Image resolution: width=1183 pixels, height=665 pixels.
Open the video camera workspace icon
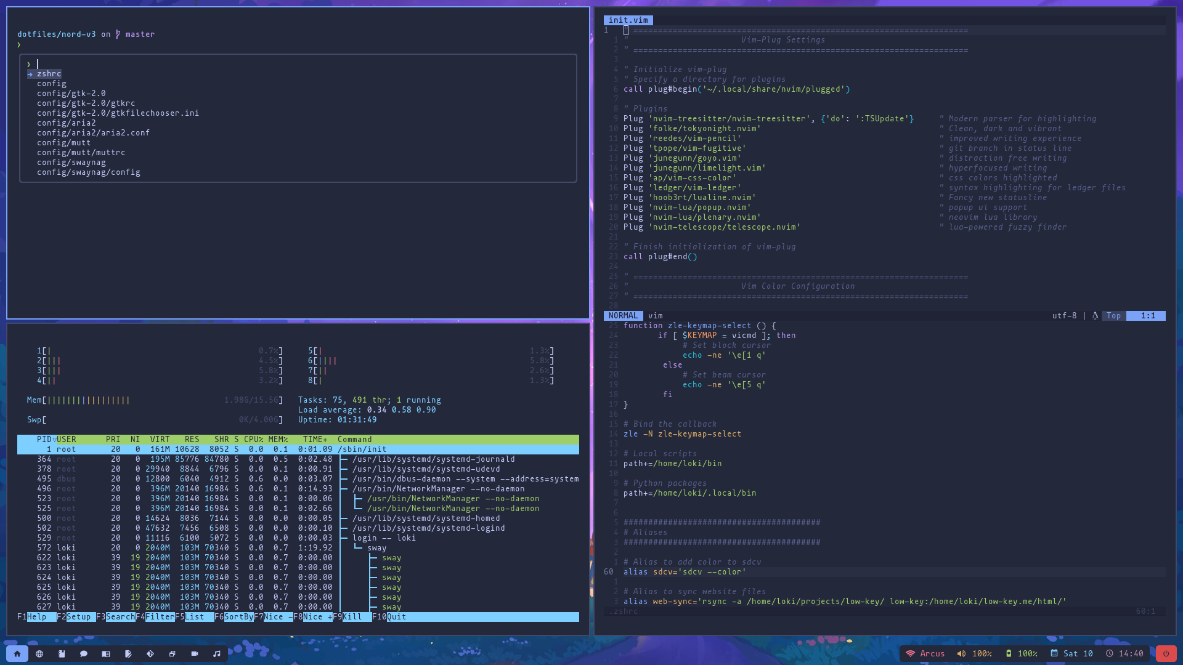click(195, 654)
